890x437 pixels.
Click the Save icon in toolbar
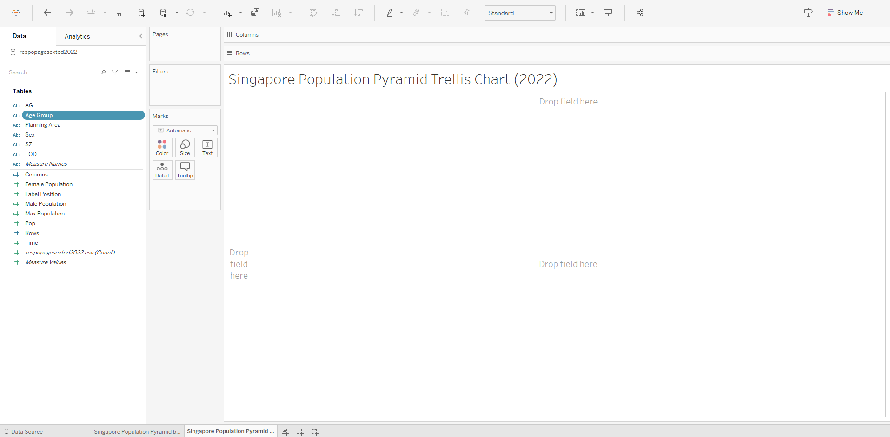pos(120,13)
